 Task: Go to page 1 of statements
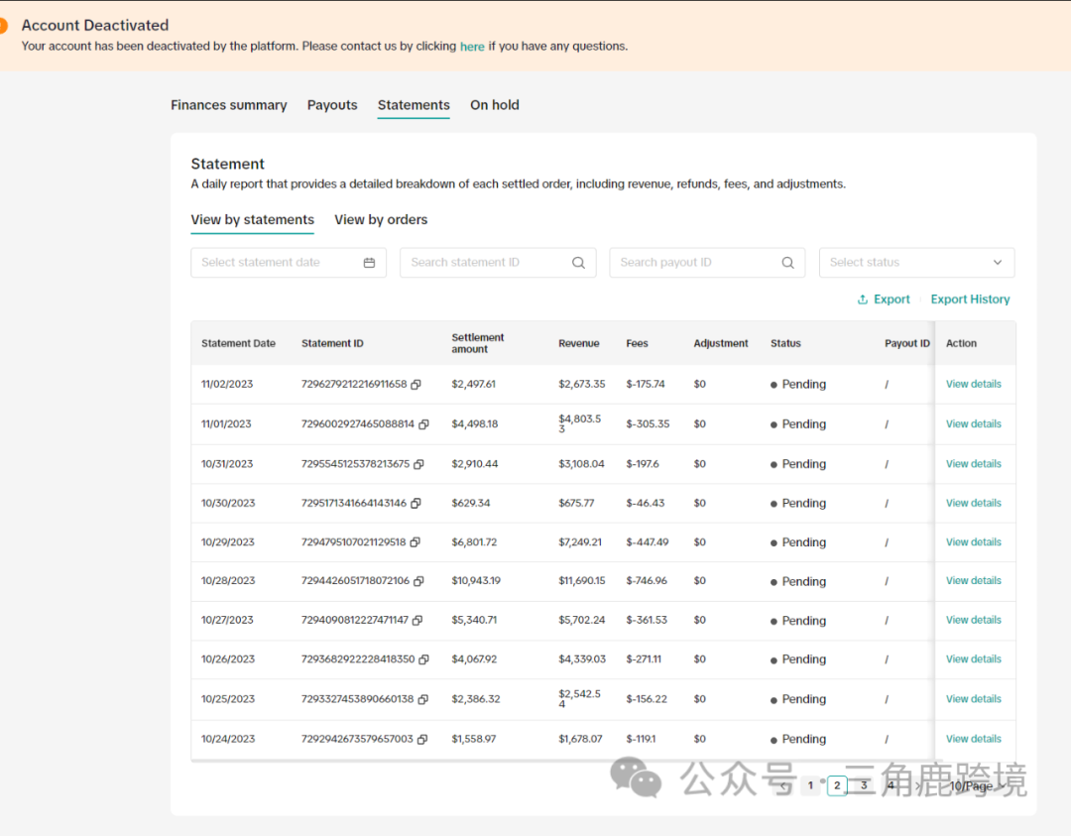pos(811,785)
